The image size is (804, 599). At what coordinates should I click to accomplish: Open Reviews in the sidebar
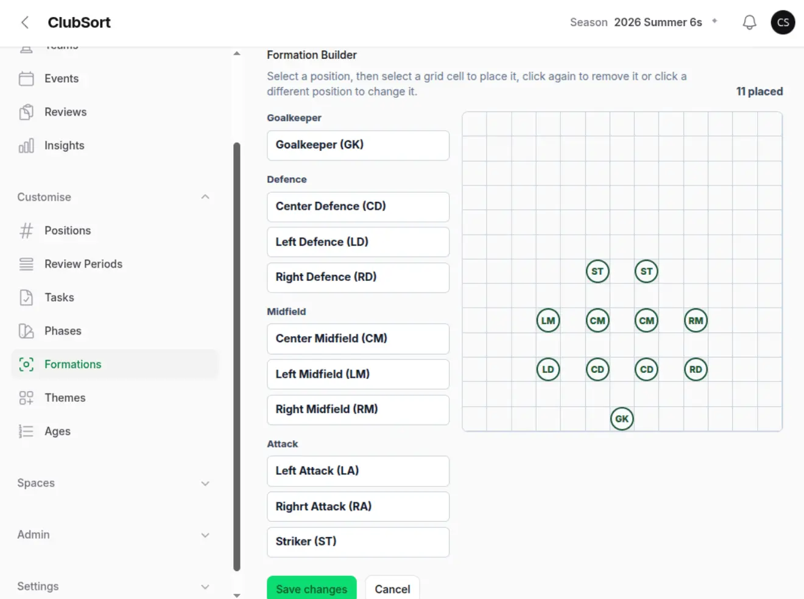[x=65, y=112]
